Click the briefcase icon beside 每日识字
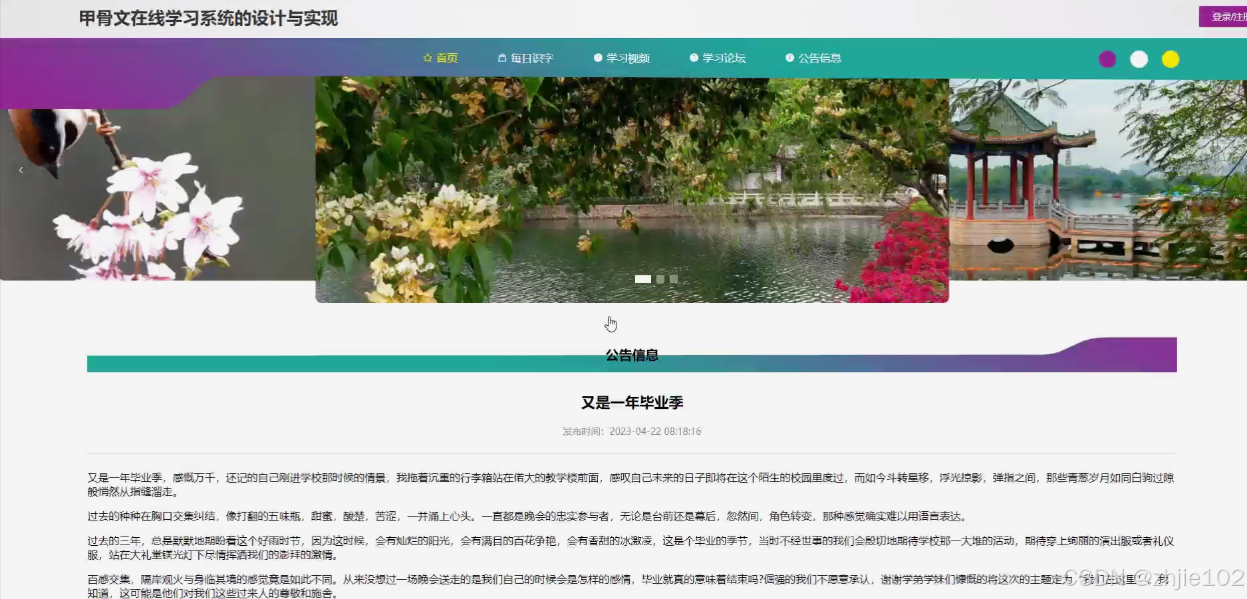This screenshot has height=599, width=1247. click(x=501, y=57)
